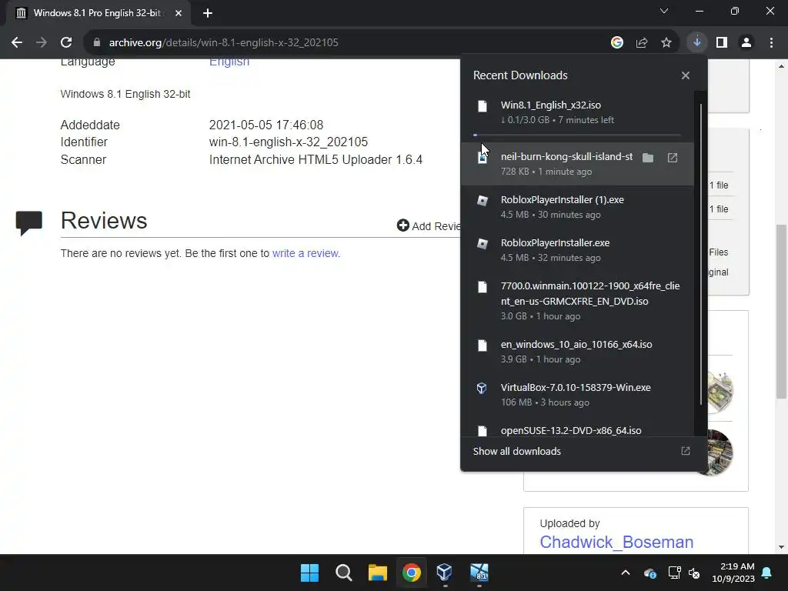Click the view site information lock icon
This screenshot has width=788, height=591.
coord(96,43)
